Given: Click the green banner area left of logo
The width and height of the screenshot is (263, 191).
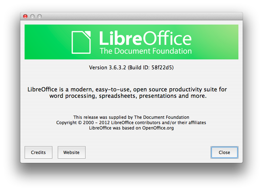Looking at the screenshot, I should (46, 42).
